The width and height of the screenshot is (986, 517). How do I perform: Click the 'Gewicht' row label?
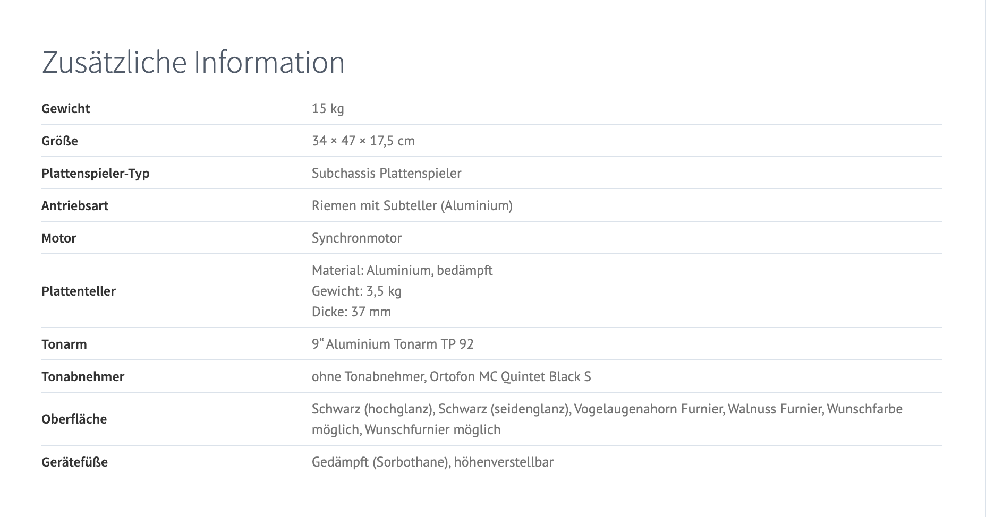pyautogui.click(x=65, y=109)
